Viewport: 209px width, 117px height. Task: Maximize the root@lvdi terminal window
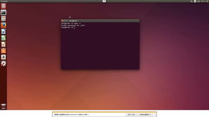(x=67, y=21)
